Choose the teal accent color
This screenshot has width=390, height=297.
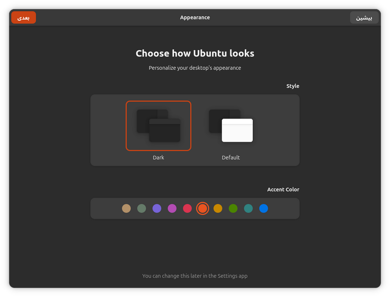248,208
